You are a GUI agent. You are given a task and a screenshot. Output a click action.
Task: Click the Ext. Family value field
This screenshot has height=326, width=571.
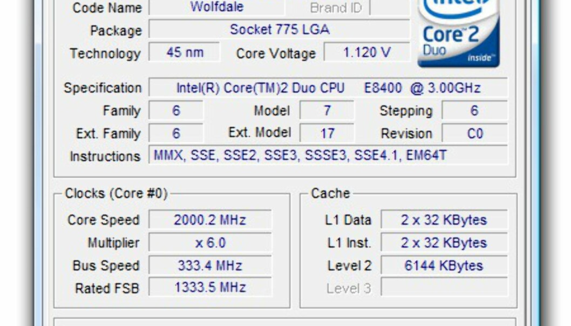tap(176, 133)
